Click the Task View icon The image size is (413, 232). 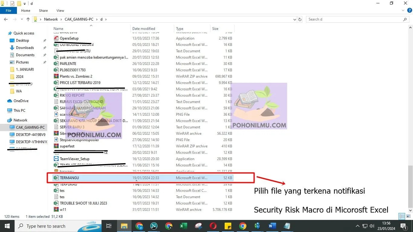[109, 226]
